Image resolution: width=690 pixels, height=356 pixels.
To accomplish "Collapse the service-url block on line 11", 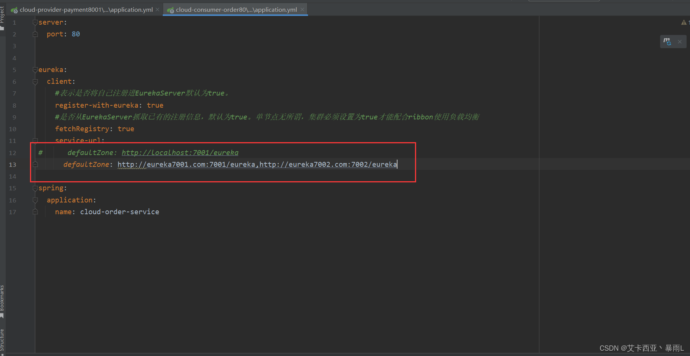I will click(35, 141).
